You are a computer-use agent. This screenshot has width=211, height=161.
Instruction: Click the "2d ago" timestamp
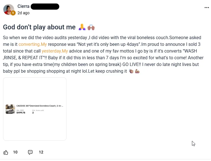pyautogui.click(x=23, y=13)
